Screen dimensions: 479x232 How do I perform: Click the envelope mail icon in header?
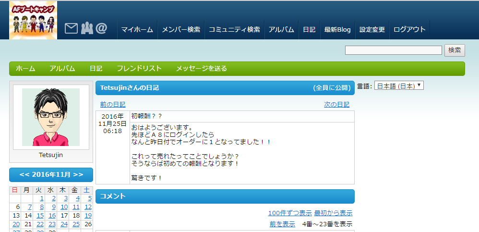coord(71,29)
